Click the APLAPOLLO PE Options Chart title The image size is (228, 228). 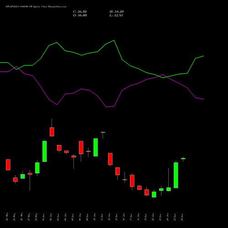(x=36, y=7)
